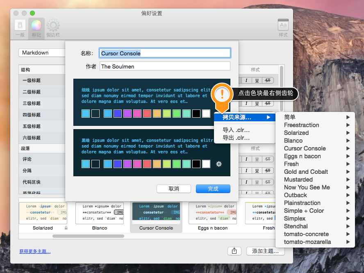Viewport: 364px width, 273px height.
Task: Click the 作者 field containing The Soulmen
Action: tap(165, 66)
